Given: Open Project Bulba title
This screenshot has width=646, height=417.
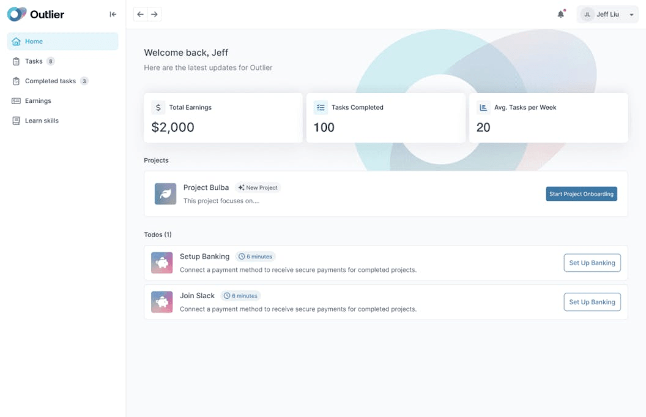Looking at the screenshot, I should pos(206,187).
